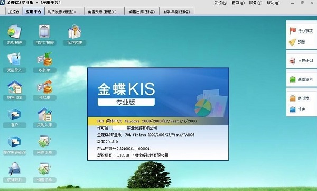Select the 应用平台 tab

tap(33, 12)
